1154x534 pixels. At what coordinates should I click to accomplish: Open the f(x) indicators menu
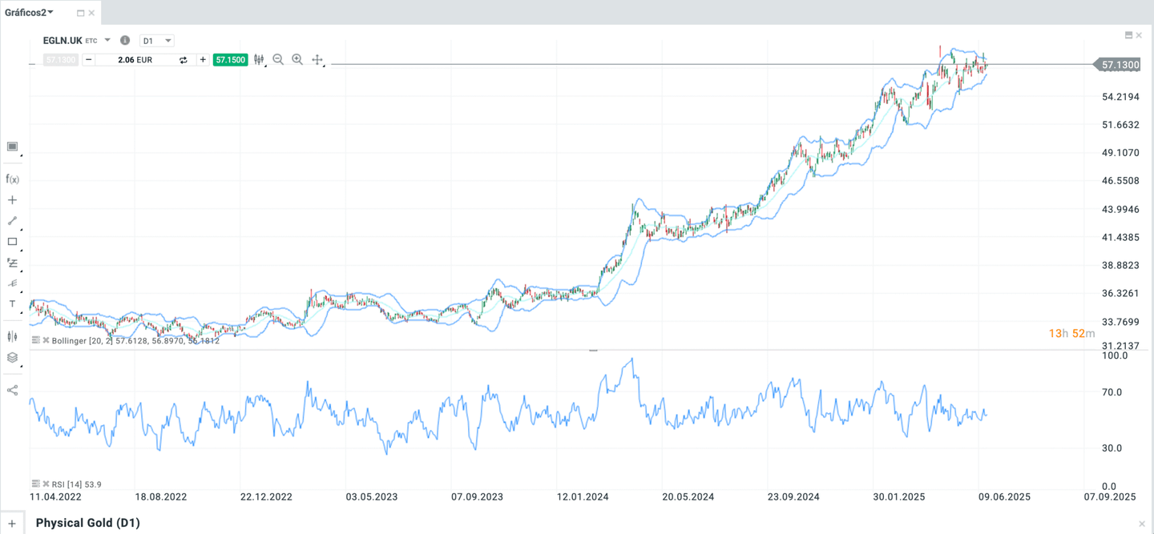click(12, 179)
